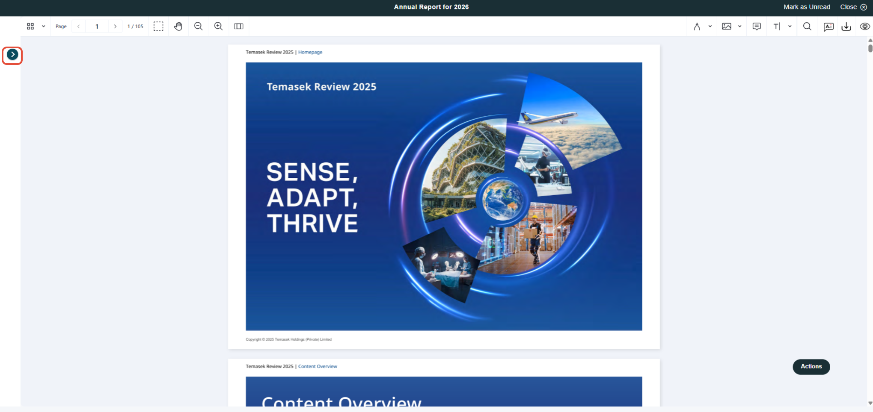Click the copyright notice text on the cover page
The height and width of the screenshot is (412, 873).
[288, 339]
